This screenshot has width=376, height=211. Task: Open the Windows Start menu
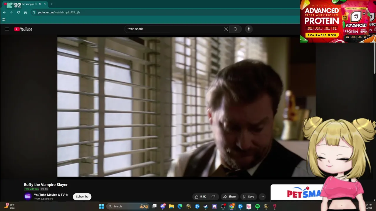tap(101, 206)
